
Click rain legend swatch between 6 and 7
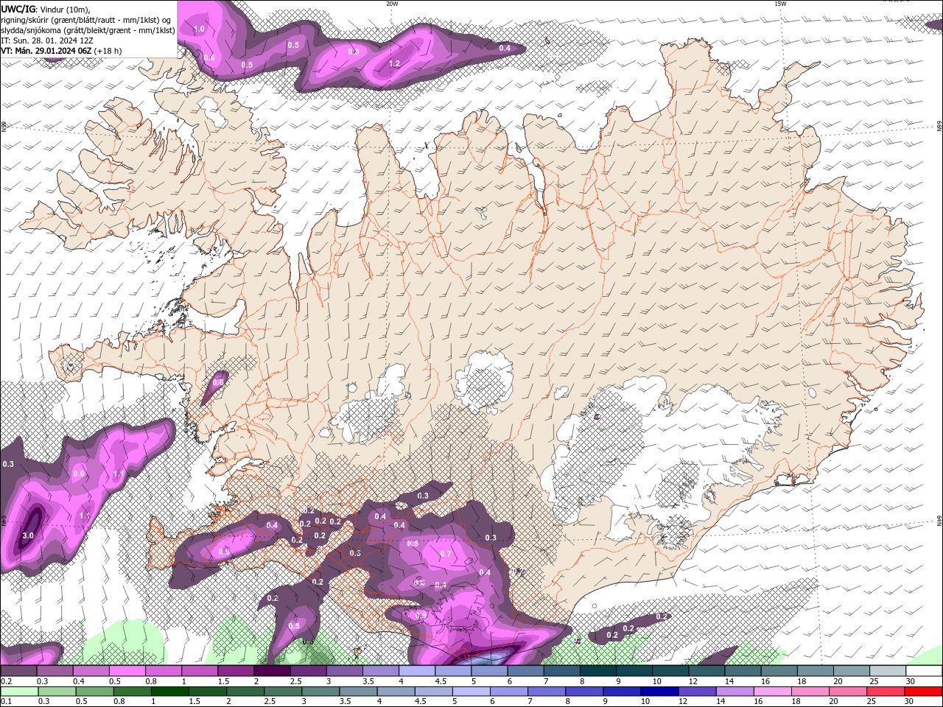click(509, 692)
